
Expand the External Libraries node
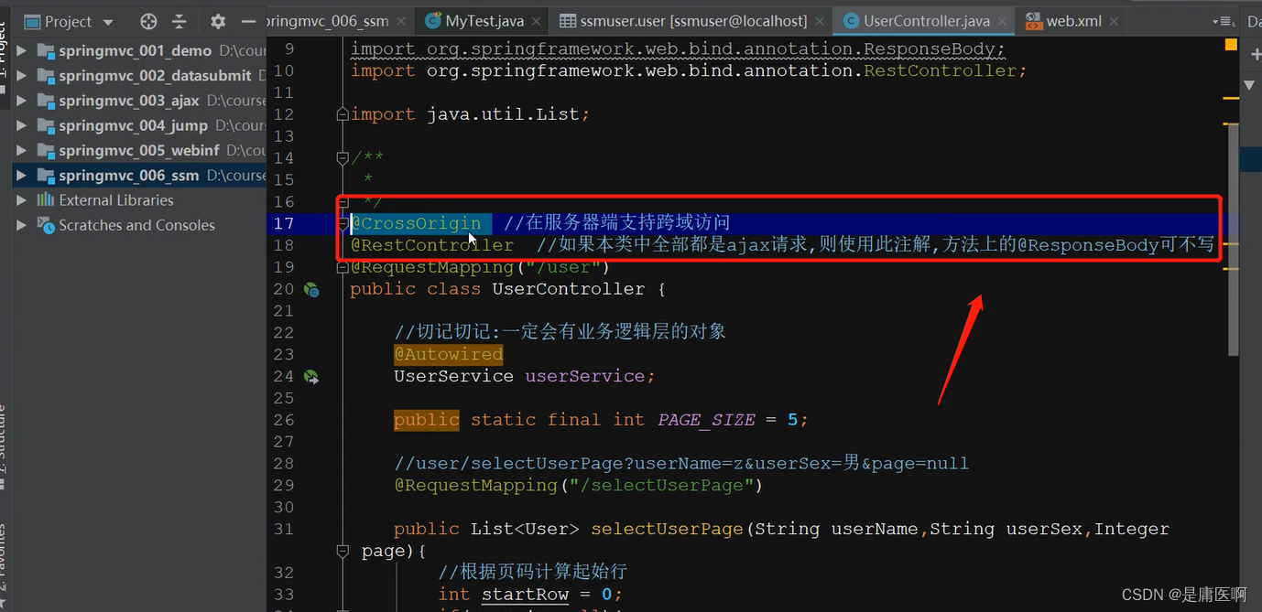22,199
